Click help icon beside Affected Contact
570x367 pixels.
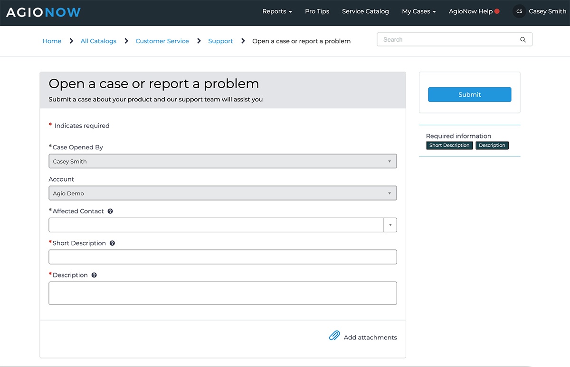(x=110, y=211)
